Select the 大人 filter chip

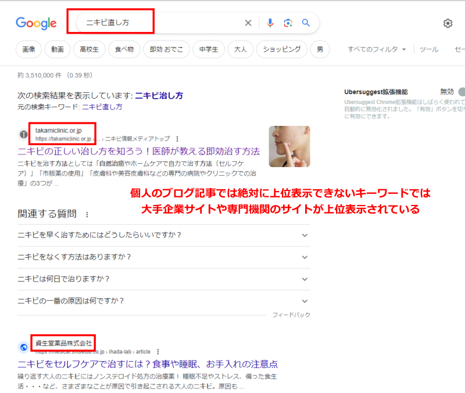pyautogui.click(x=240, y=49)
